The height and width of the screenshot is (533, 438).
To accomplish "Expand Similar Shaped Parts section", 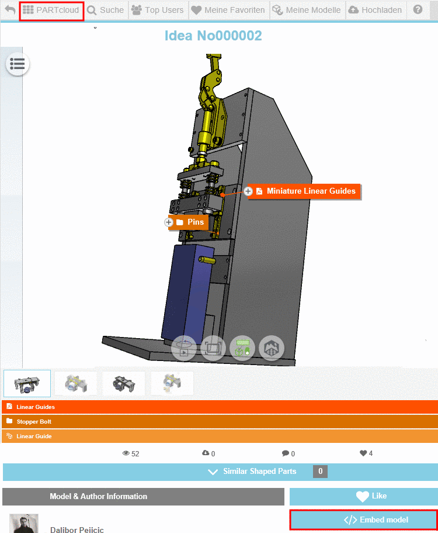I will 220,472.
